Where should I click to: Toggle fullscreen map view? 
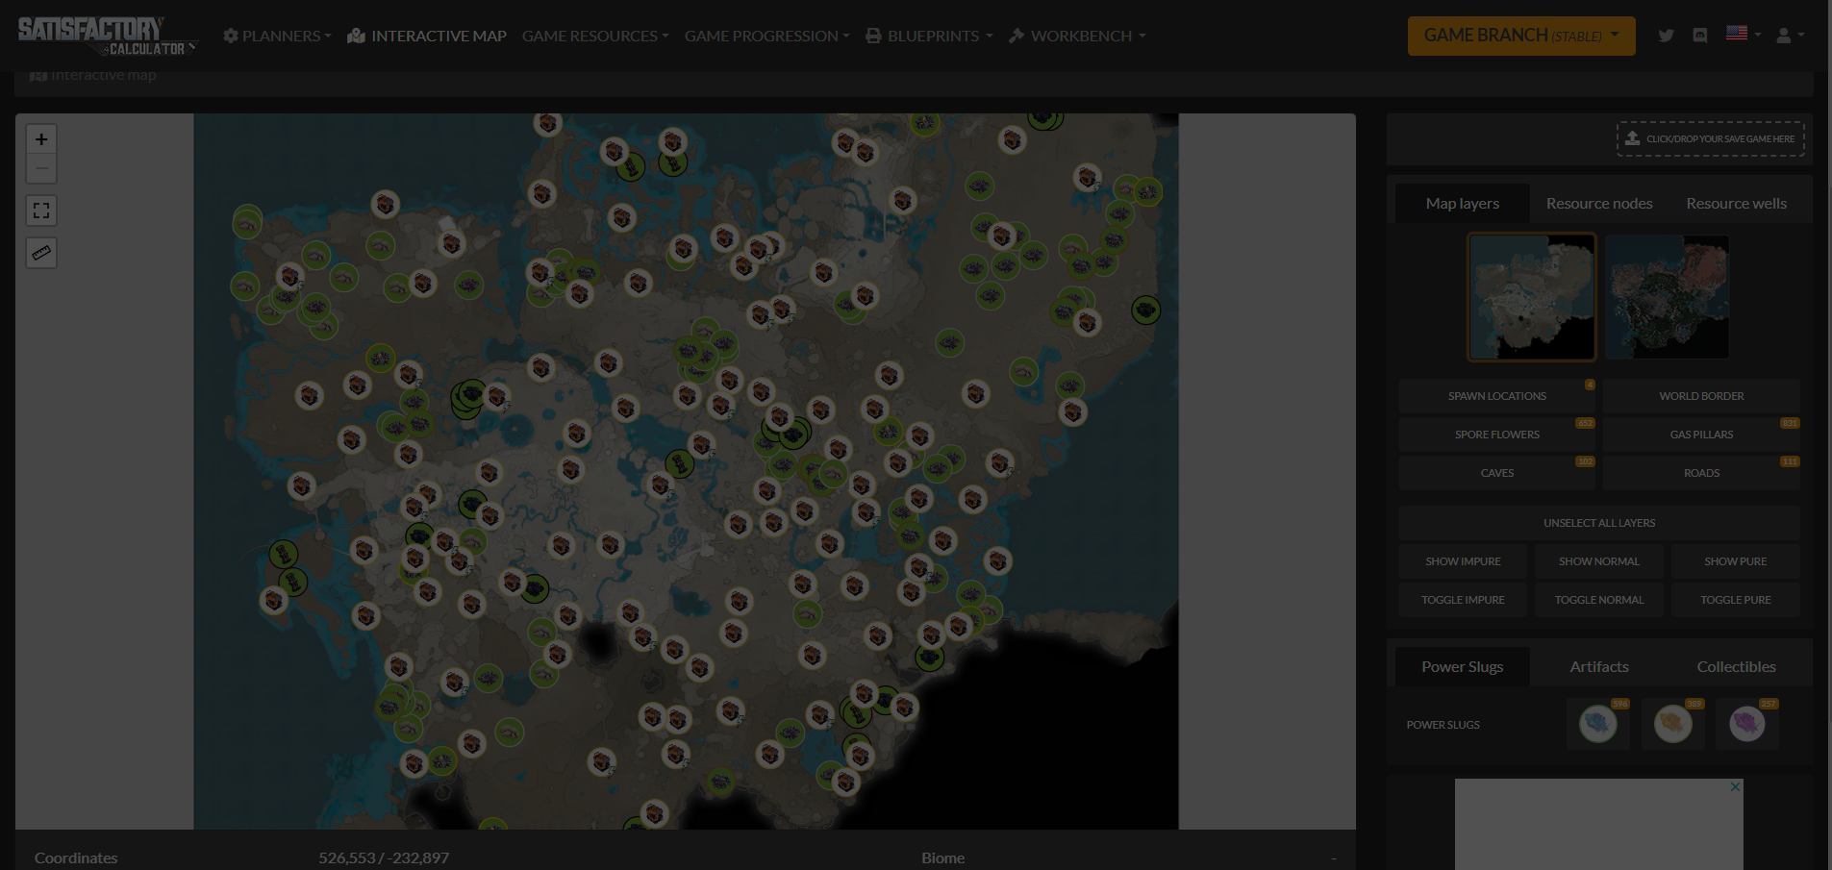click(41, 211)
